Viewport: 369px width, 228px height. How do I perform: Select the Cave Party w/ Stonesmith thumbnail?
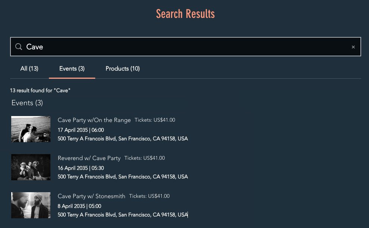point(31,205)
